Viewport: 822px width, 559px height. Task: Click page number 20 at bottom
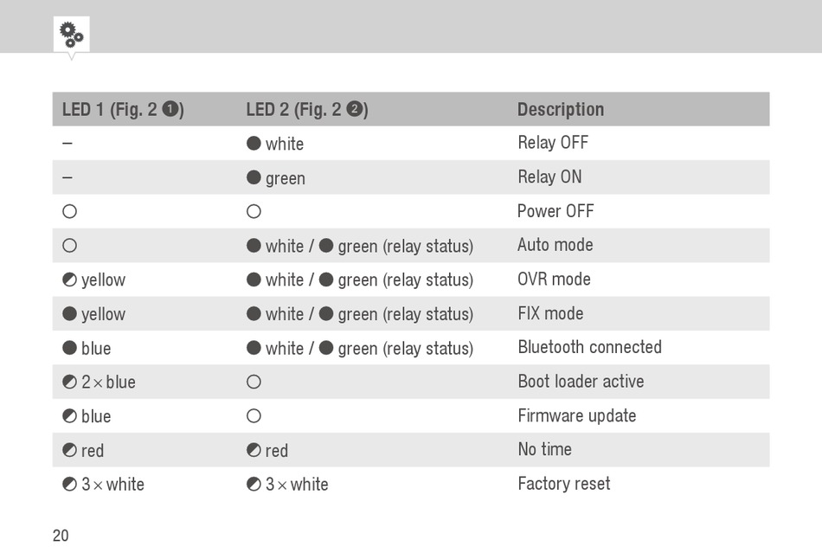click(x=61, y=536)
